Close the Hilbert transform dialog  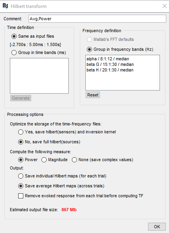tap(165, 6)
